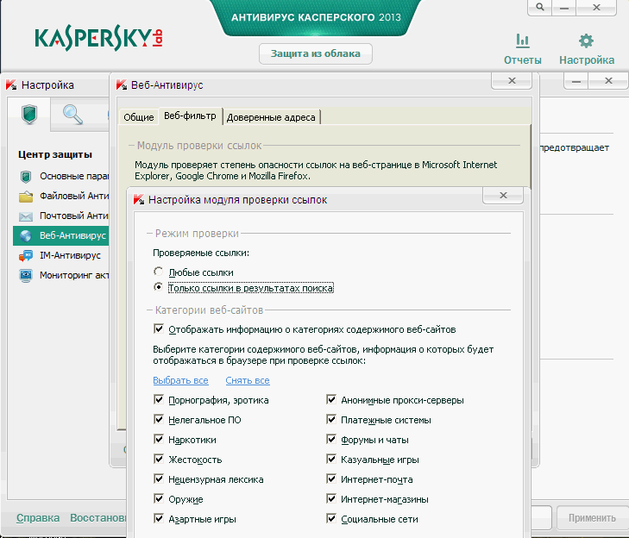Select the green shield protection center tab
The width and height of the screenshot is (629, 538).
pos(30,115)
